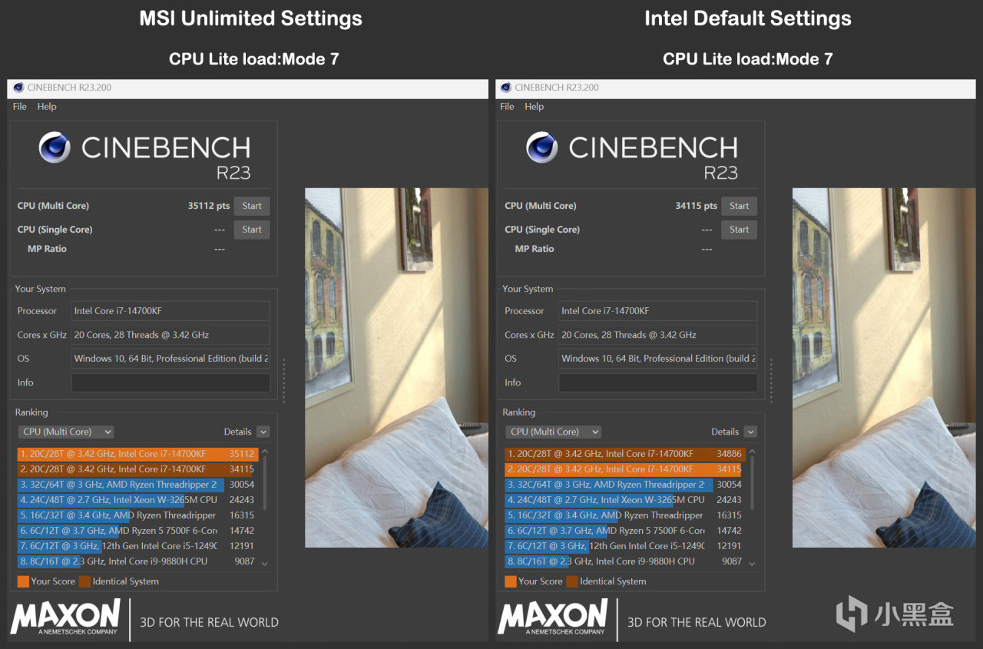
Task: Select Xeon W-3265M ranking row in Intel Default window
Action: (x=624, y=500)
